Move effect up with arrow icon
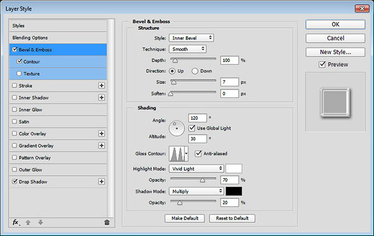 click(28, 222)
